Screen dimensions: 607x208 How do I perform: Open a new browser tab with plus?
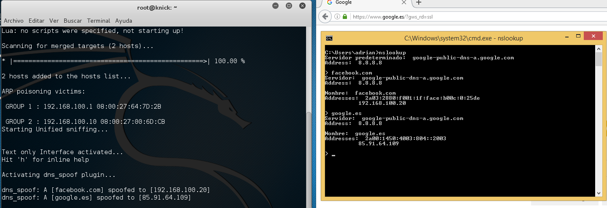pos(419,2)
